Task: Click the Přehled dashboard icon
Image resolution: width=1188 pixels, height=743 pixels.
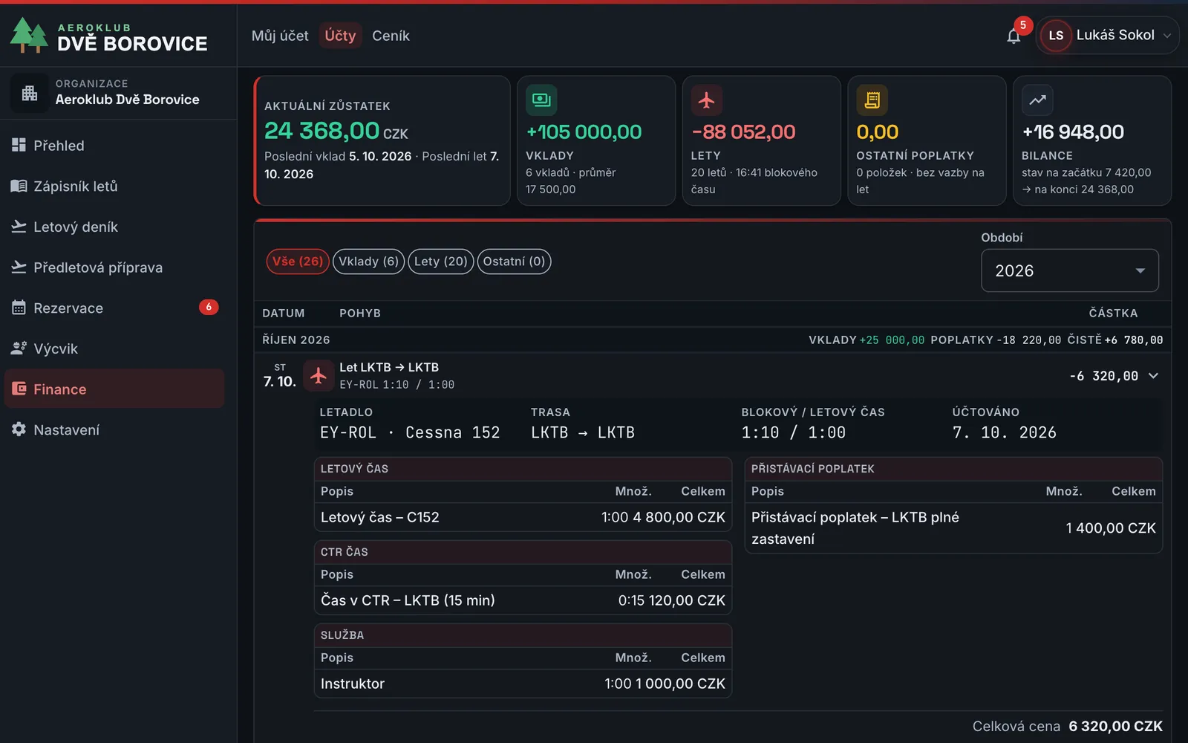Action: (x=19, y=145)
